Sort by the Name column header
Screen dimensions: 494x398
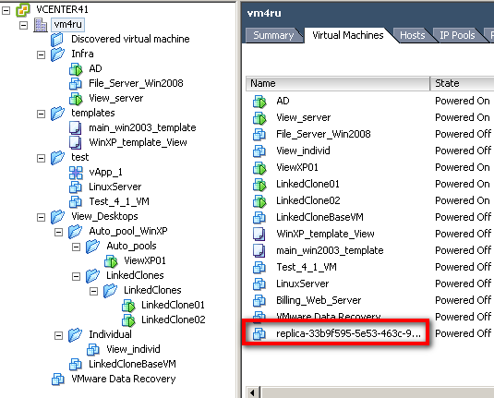tap(338, 83)
